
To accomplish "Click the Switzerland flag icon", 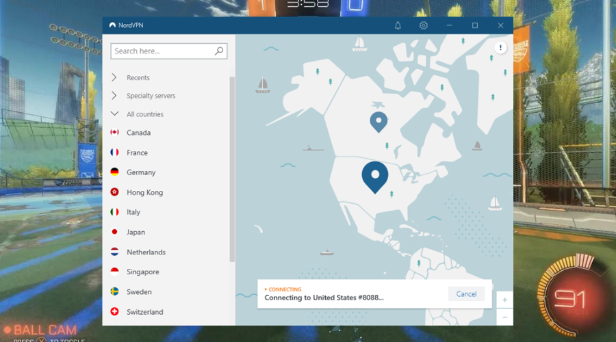I will (x=114, y=311).
